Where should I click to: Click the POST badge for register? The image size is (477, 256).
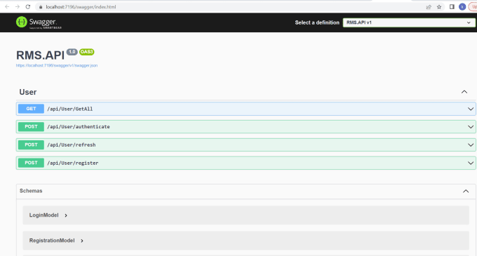31,163
